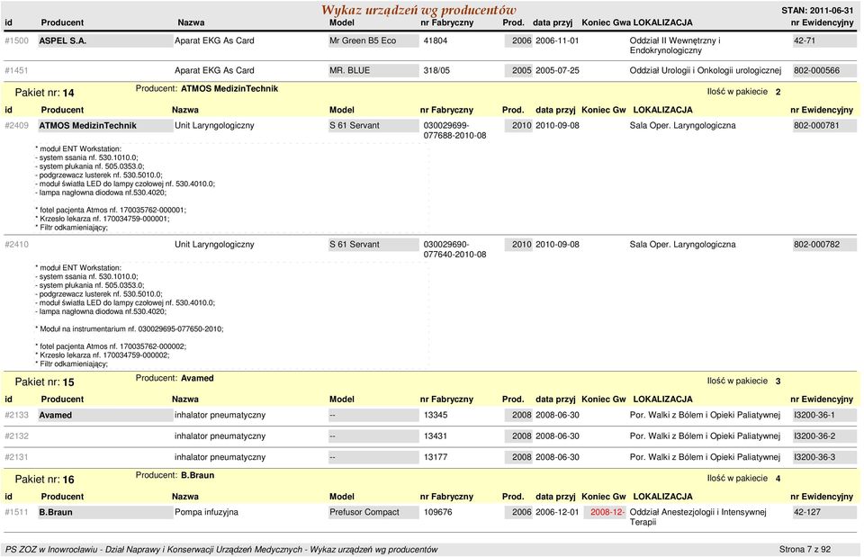Click page indicator 'Strona 7 z 92'
The image size is (864, 557).
coord(805,549)
